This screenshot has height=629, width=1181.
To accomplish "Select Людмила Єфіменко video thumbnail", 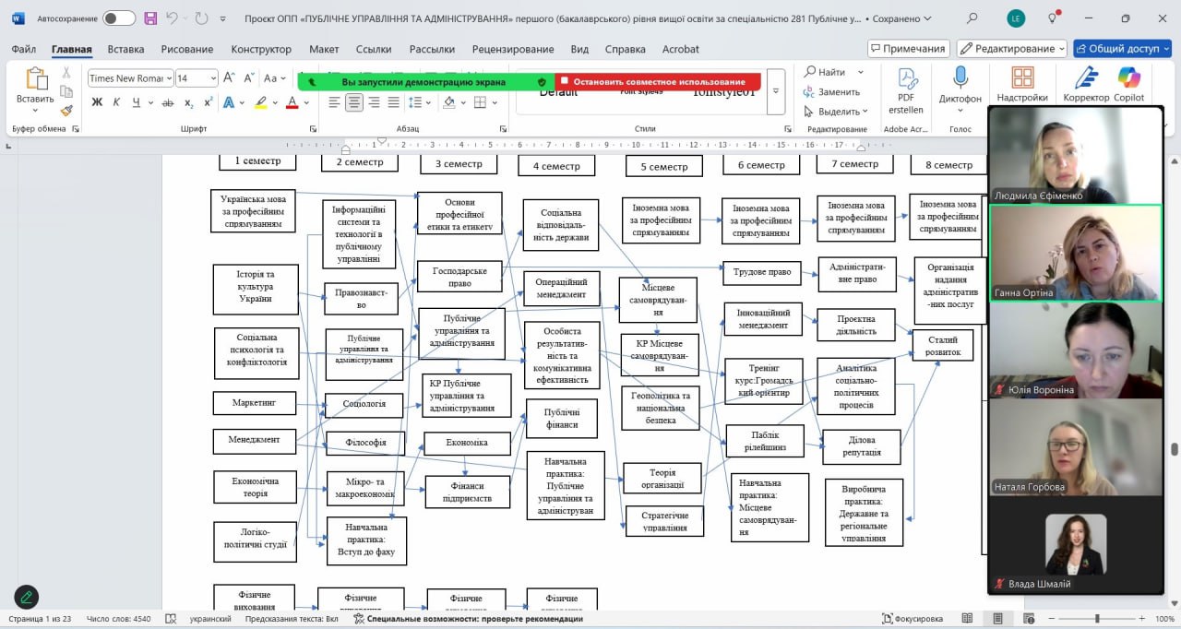I will 1075,155.
